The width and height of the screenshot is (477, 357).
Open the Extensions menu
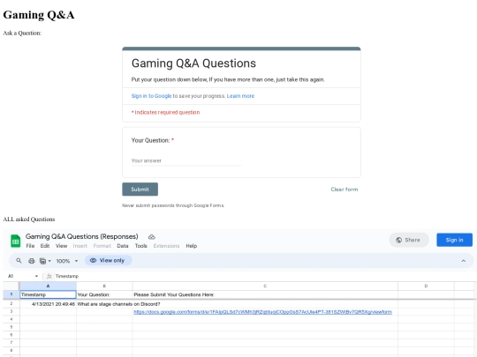point(166,246)
